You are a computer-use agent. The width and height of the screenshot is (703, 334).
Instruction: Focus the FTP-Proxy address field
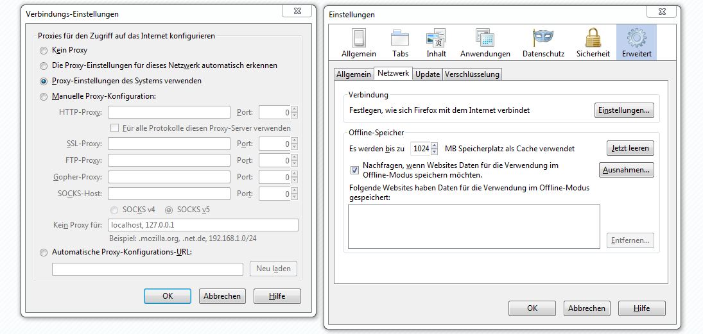point(169,160)
